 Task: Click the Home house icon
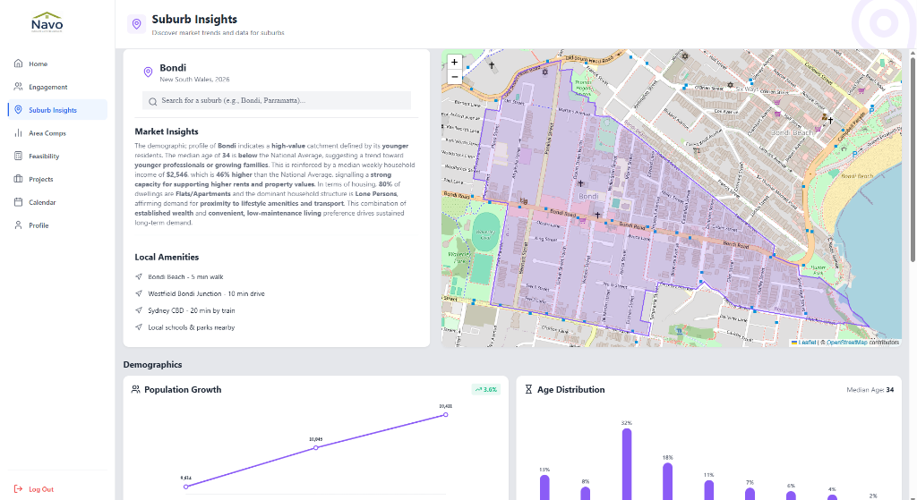coord(18,64)
